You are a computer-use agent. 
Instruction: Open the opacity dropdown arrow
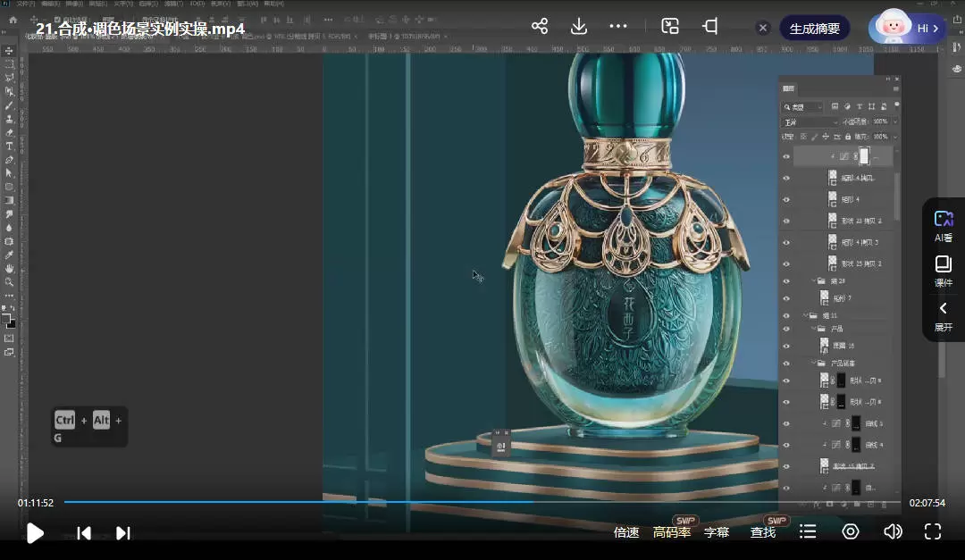pyautogui.click(x=894, y=121)
